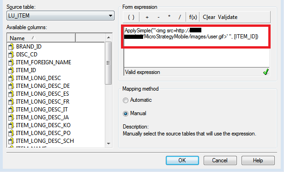
Task: Open Help for this dialog
Action: (x=258, y=160)
